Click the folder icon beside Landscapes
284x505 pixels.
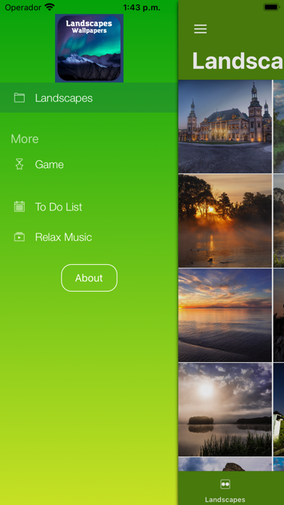point(20,98)
